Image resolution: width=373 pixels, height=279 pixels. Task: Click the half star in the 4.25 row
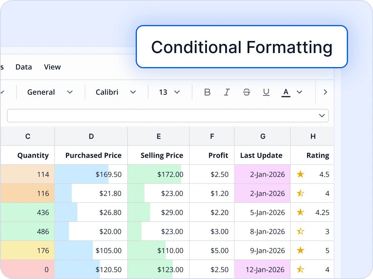pyautogui.click(x=301, y=212)
